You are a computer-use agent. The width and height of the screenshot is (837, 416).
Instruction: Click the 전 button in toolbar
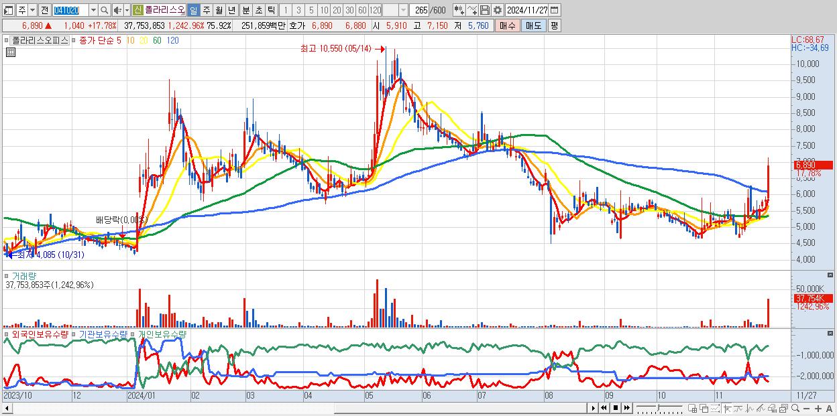(x=44, y=10)
